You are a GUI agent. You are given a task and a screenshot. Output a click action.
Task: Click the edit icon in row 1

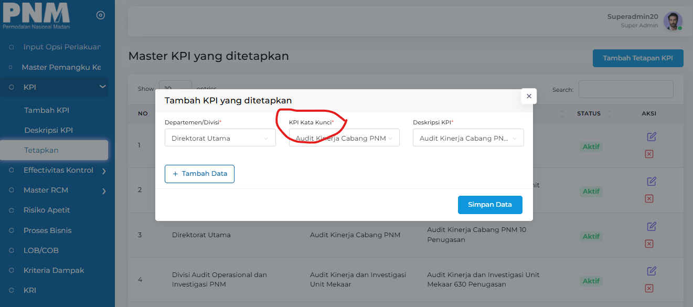652,137
